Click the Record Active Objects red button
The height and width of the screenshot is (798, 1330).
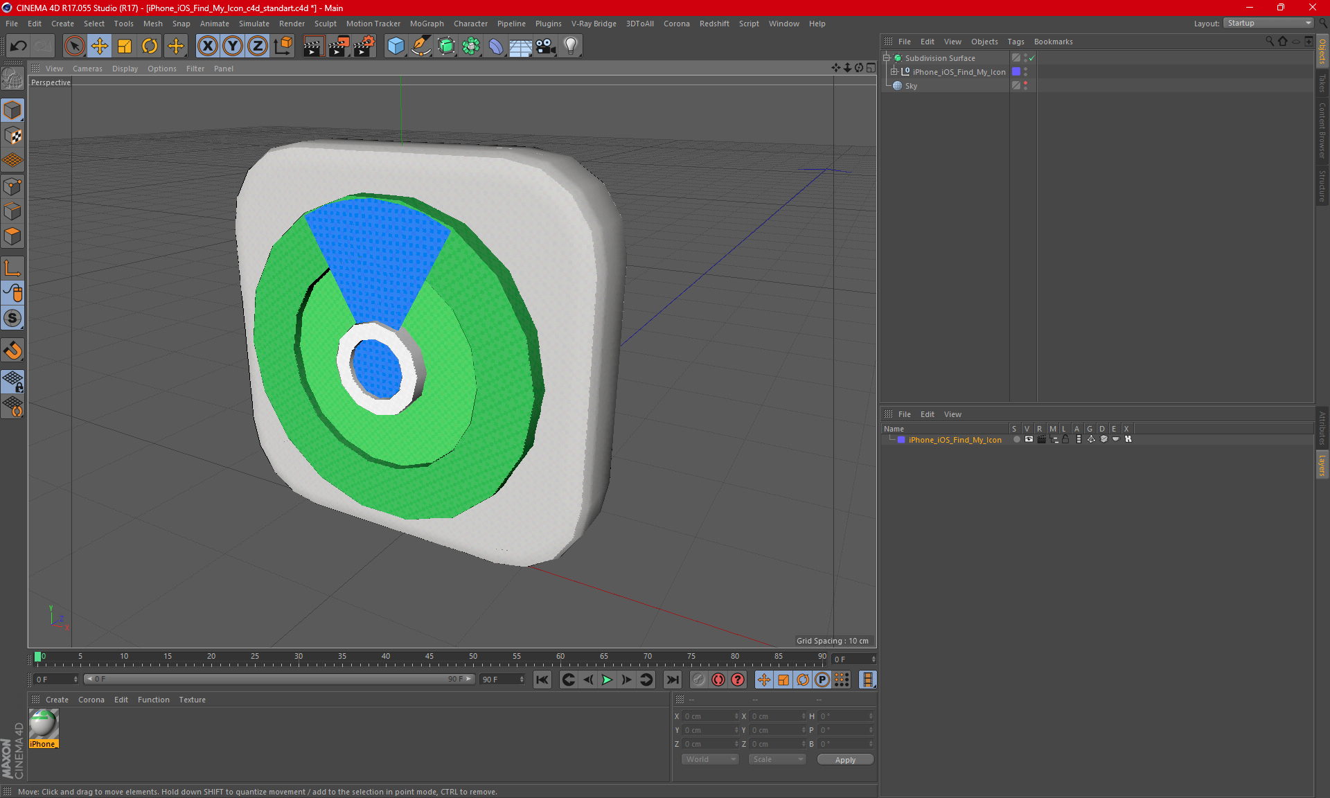tap(718, 680)
